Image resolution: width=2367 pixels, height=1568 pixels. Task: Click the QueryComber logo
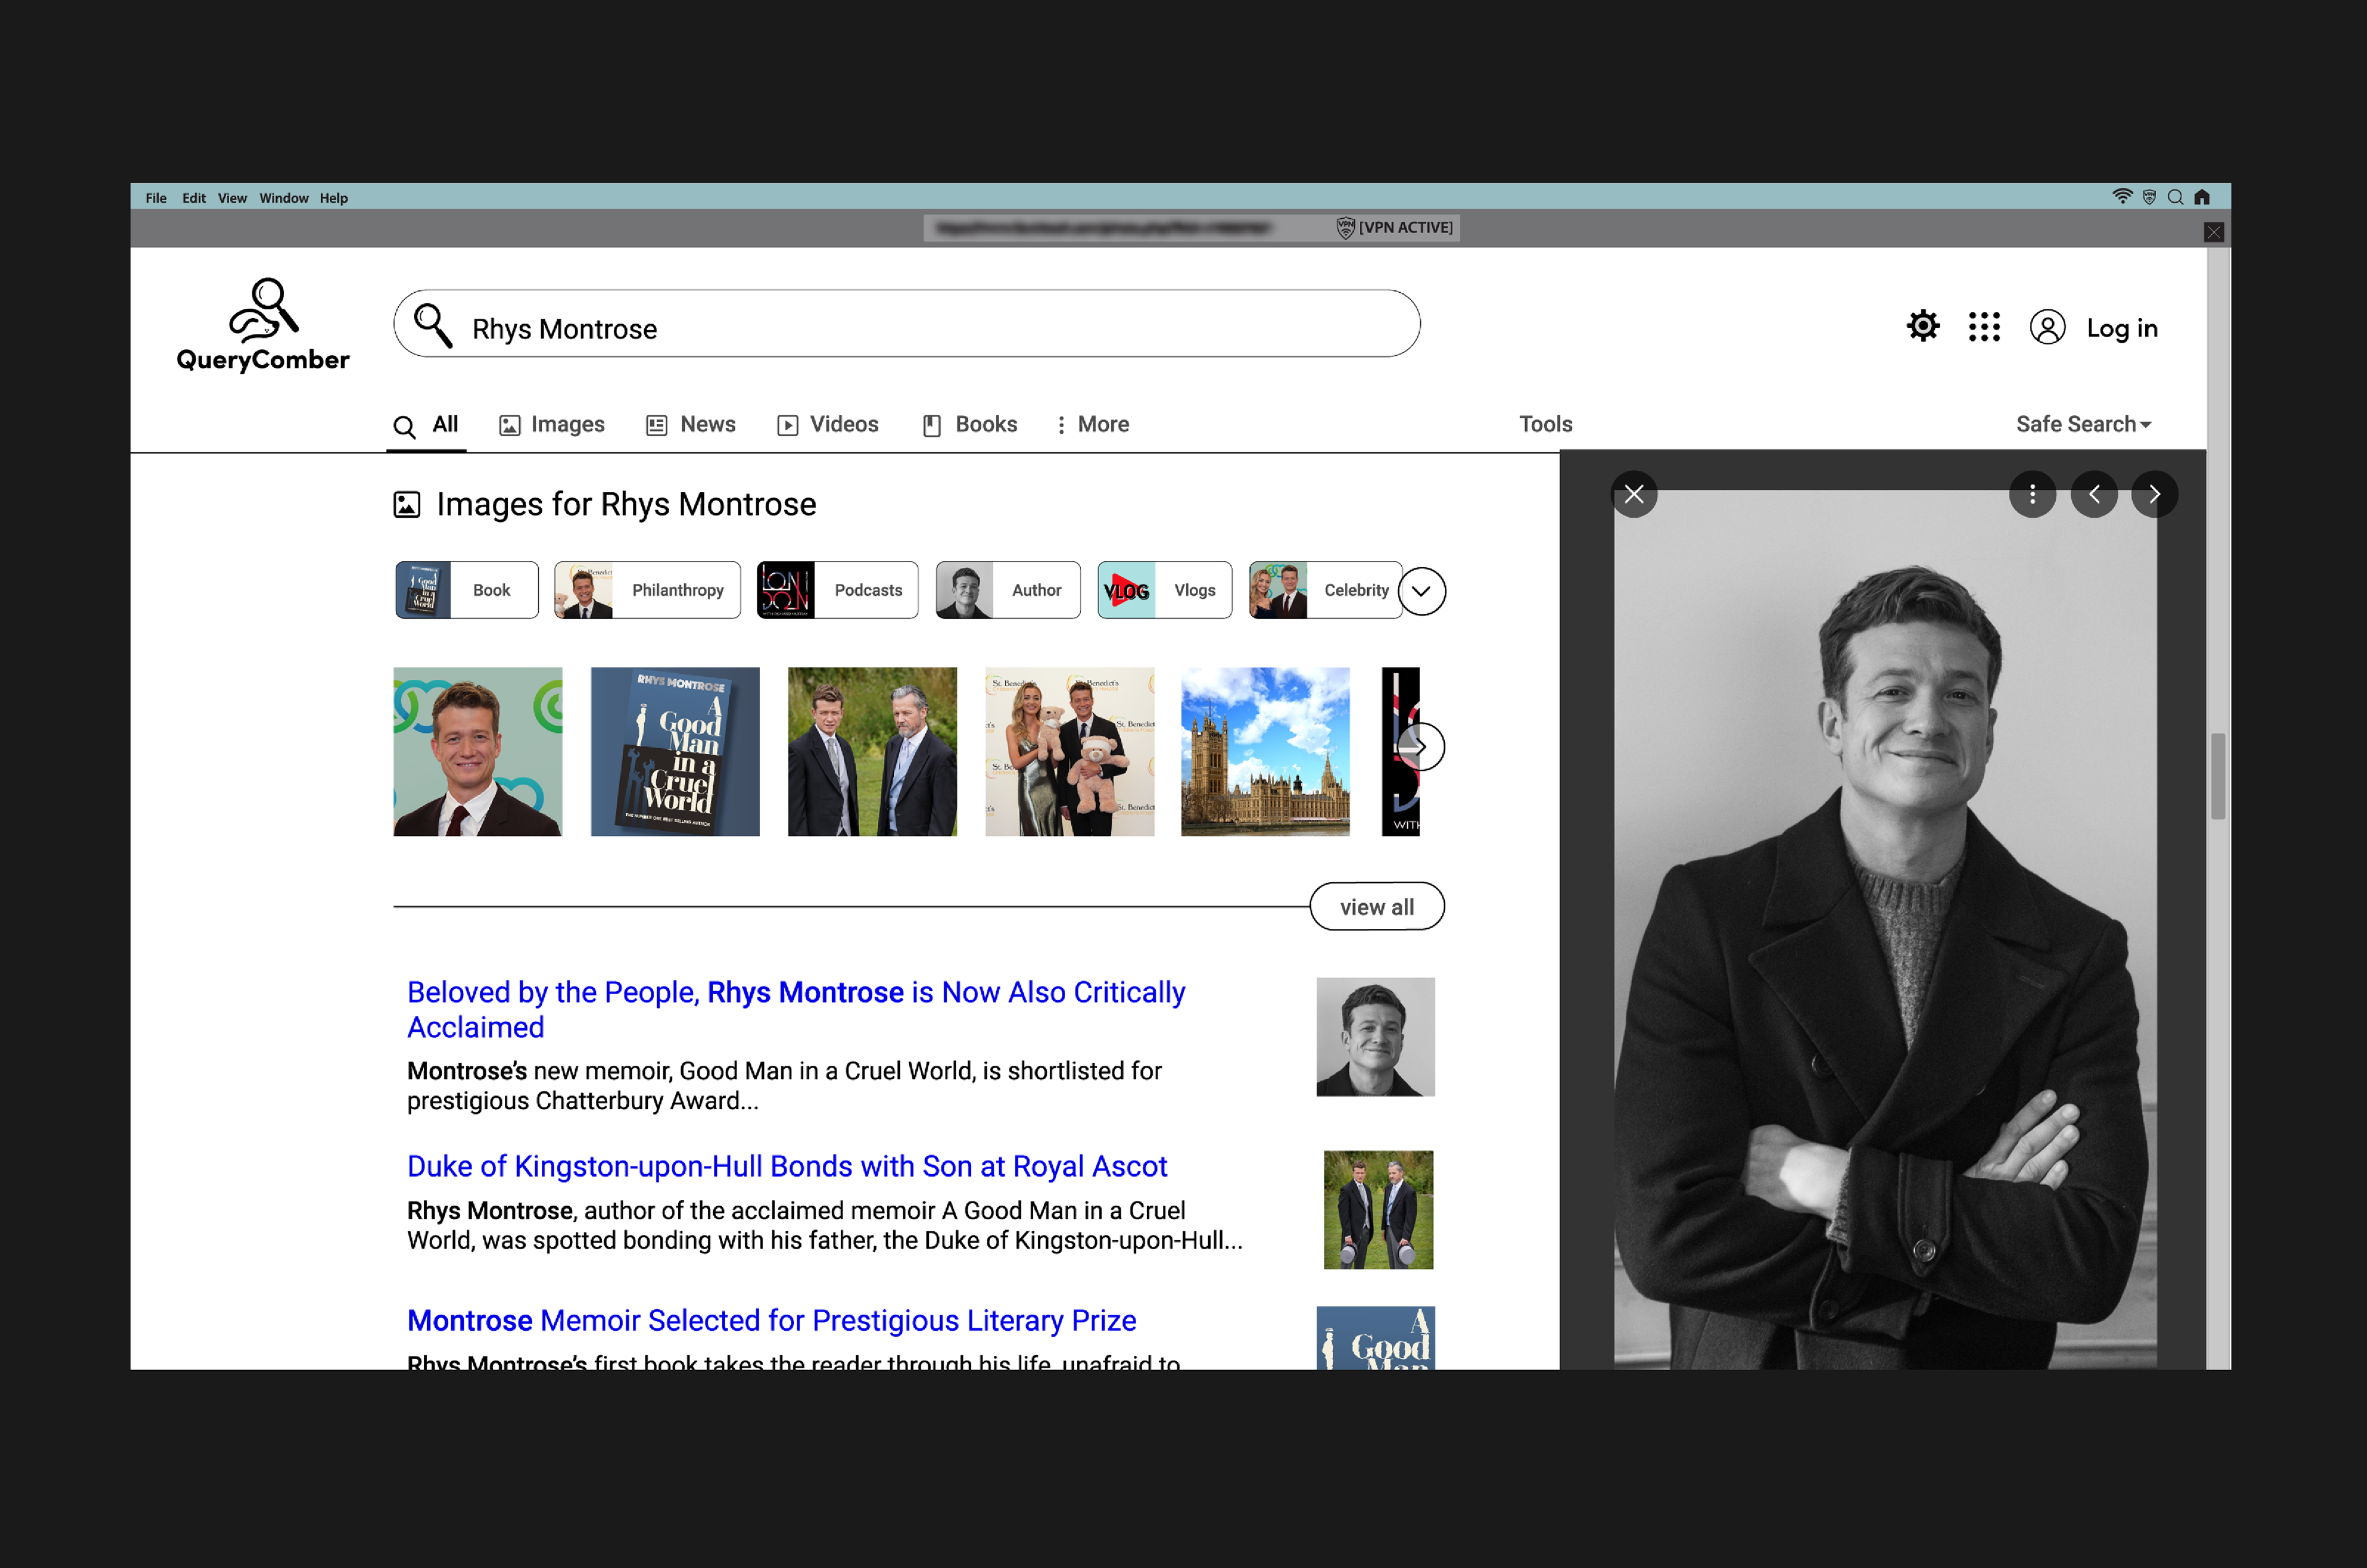(x=263, y=325)
